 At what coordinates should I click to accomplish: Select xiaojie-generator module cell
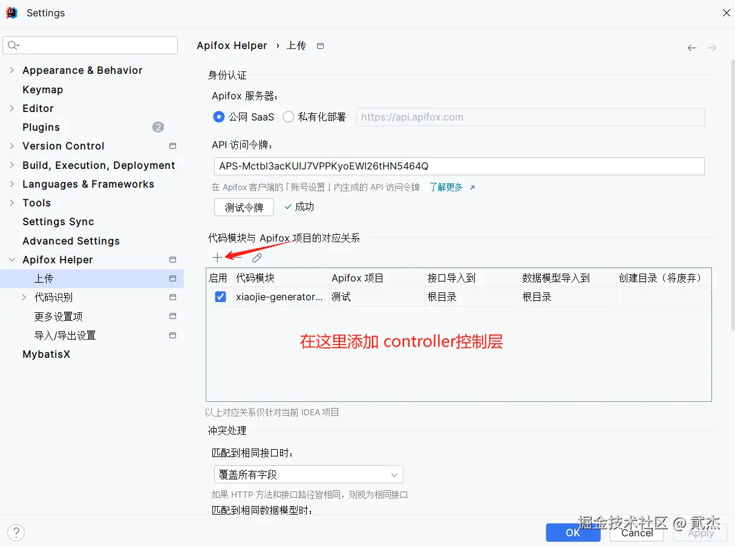coord(281,297)
